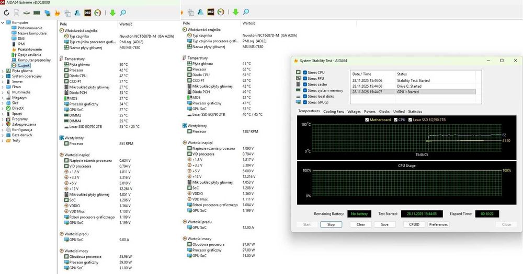Switch to the Temperatures tab

[309, 111]
